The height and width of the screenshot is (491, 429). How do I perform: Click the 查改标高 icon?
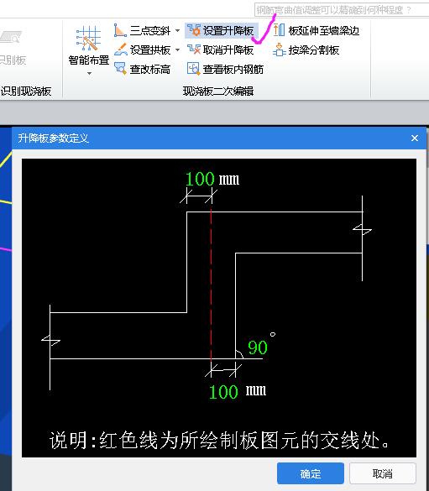coord(120,69)
